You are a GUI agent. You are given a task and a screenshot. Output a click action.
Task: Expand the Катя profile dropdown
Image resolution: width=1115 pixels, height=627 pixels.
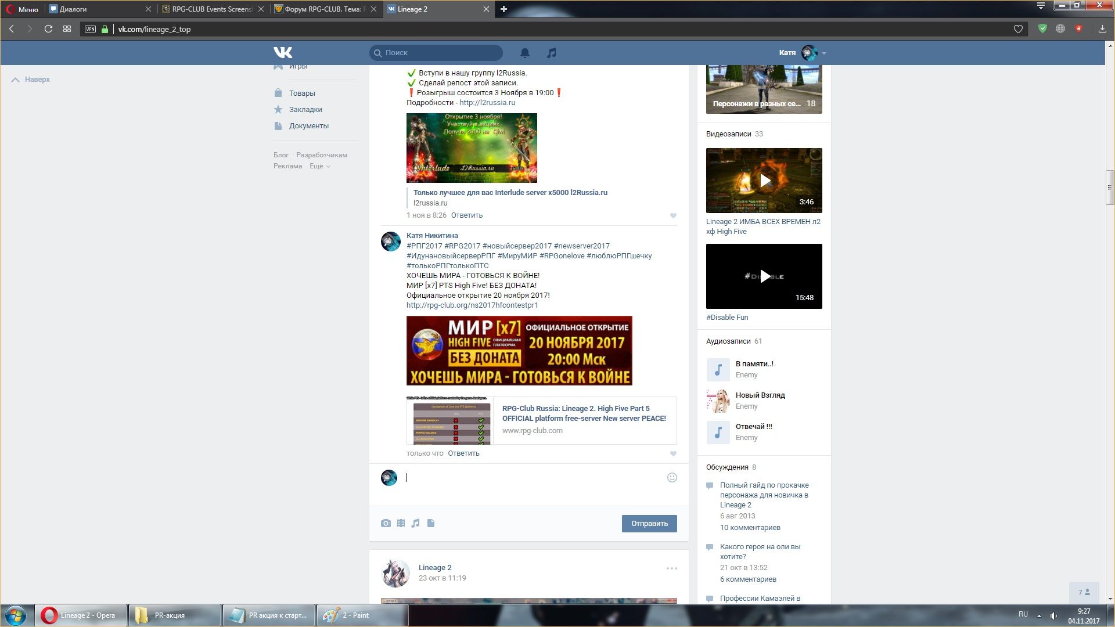(823, 53)
